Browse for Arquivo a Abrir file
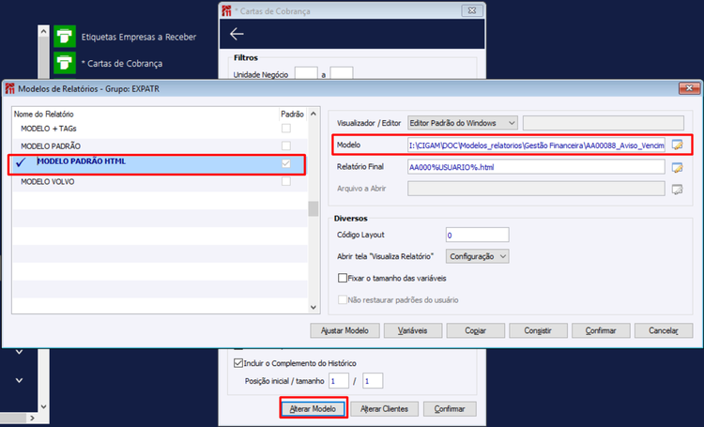The height and width of the screenshot is (427, 704). point(677,189)
